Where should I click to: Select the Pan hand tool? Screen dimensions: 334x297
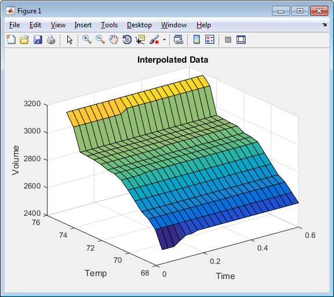(x=114, y=39)
